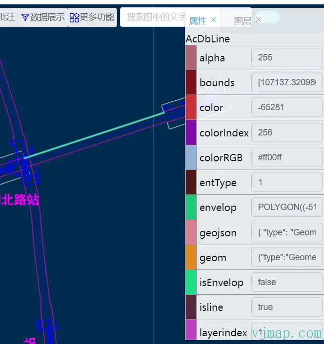324x344 pixels.
Task: Click the color value field -65281
Action: point(286,107)
